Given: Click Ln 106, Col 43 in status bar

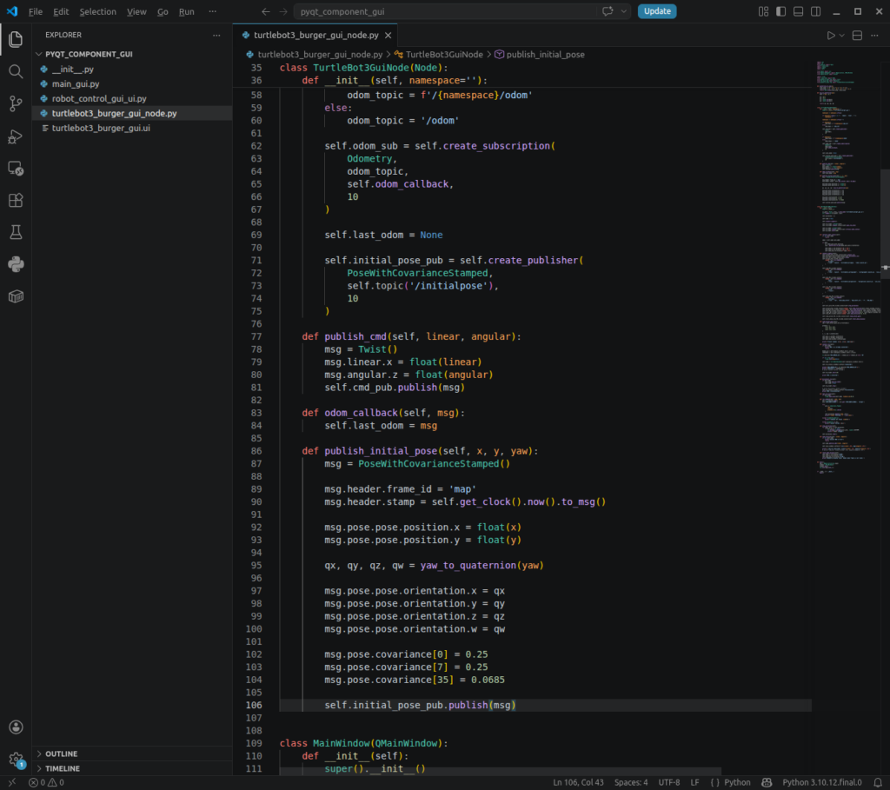Looking at the screenshot, I should [578, 783].
